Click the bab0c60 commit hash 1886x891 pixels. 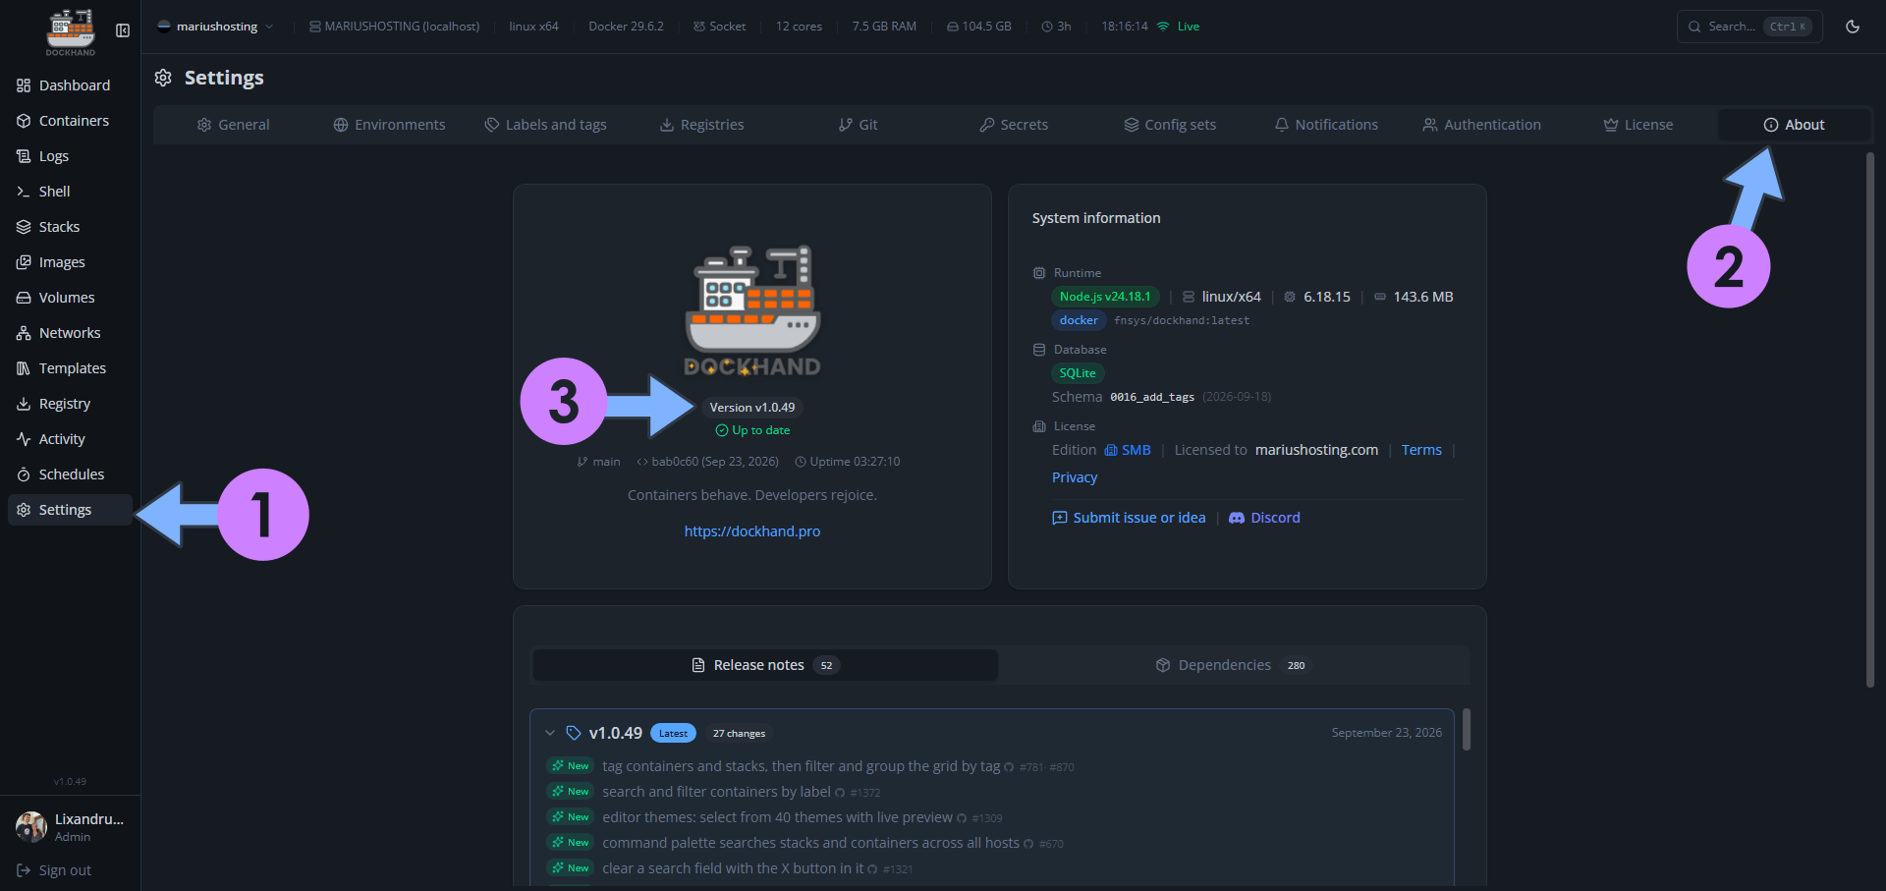675,462
